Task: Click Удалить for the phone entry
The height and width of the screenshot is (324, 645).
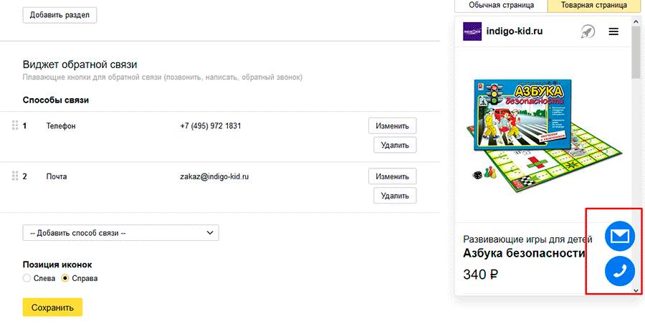Action: coord(394,146)
